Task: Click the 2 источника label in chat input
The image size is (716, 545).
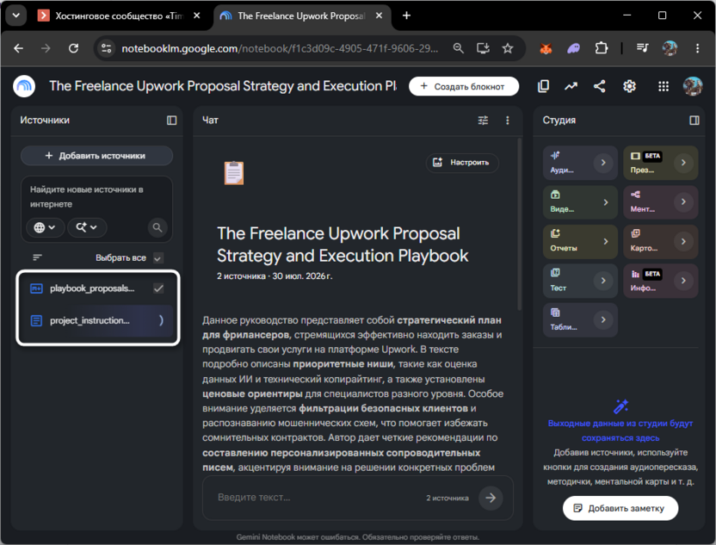Action: tap(447, 498)
